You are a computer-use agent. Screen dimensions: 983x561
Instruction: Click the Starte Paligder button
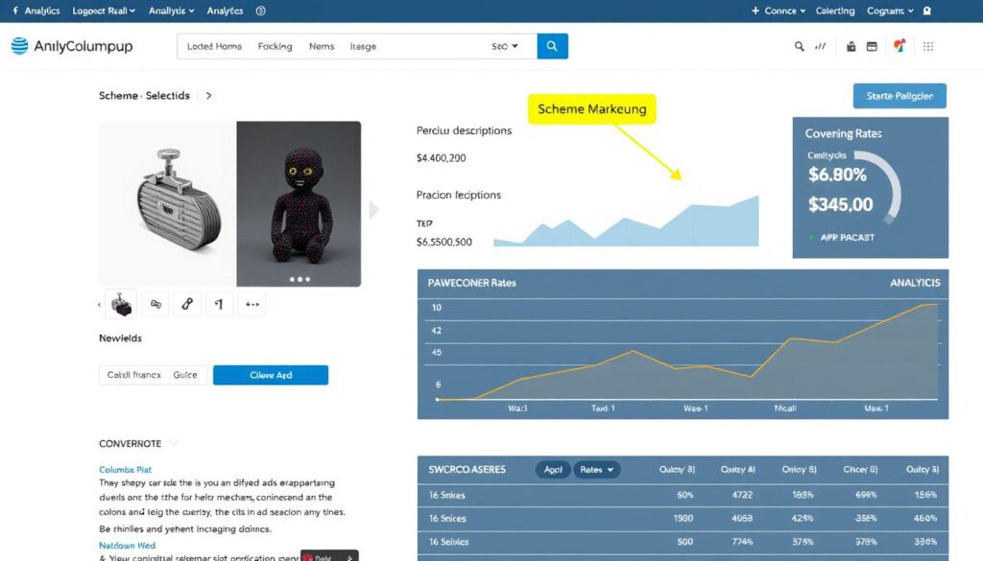click(899, 96)
